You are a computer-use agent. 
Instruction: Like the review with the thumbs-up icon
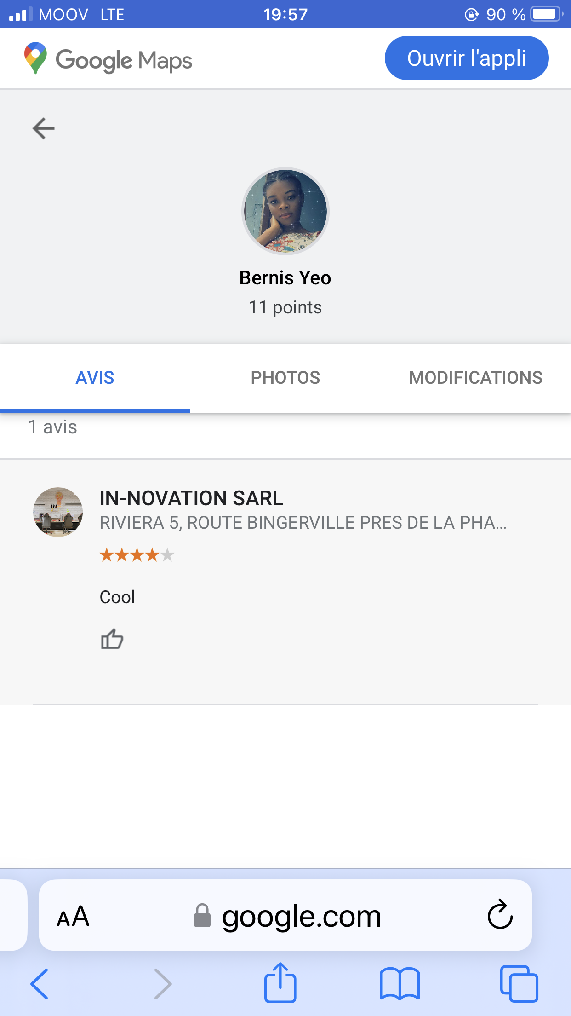point(112,639)
